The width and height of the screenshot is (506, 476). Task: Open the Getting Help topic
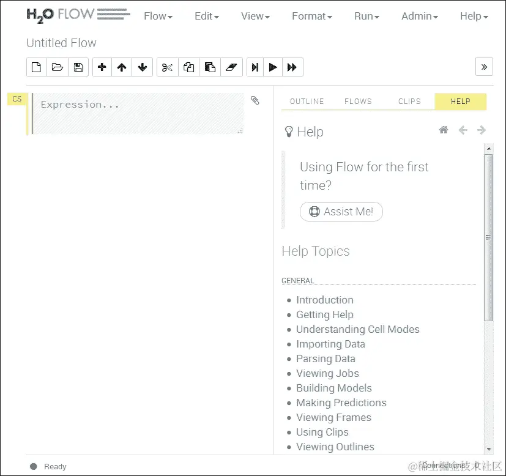(x=325, y=314)
